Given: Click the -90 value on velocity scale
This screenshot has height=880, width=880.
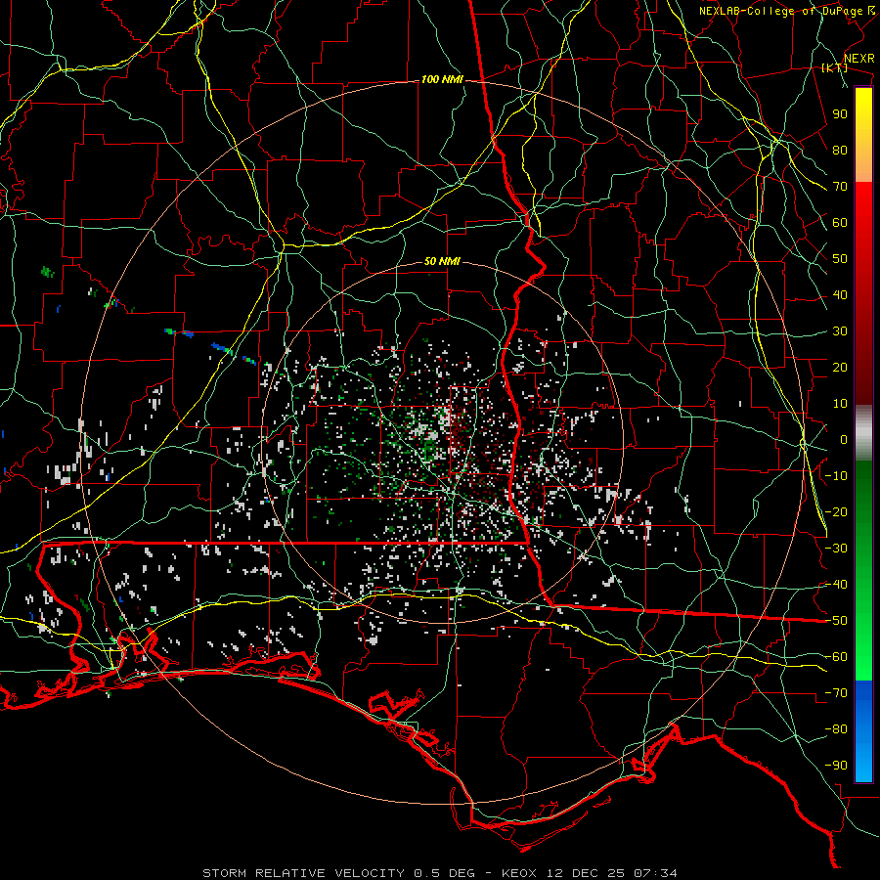Looking at the screenshot, I should [836, 766].
